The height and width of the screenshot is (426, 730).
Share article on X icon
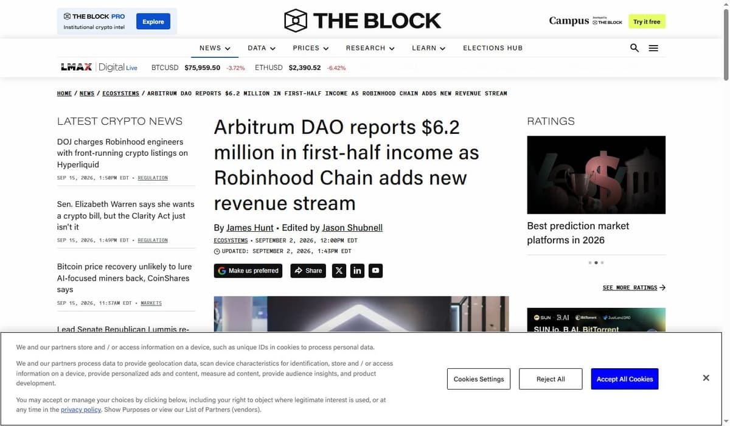tap(339, 271)
